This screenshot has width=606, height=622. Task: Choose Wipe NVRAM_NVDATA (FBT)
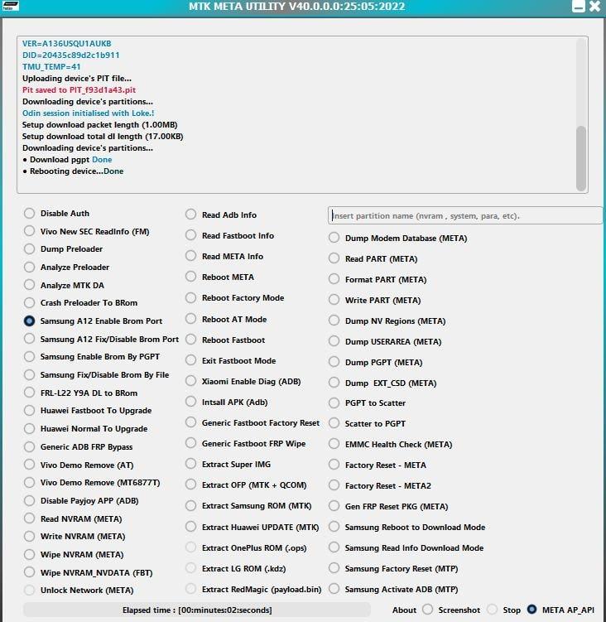pyautogui.click(x=29, y=572)
